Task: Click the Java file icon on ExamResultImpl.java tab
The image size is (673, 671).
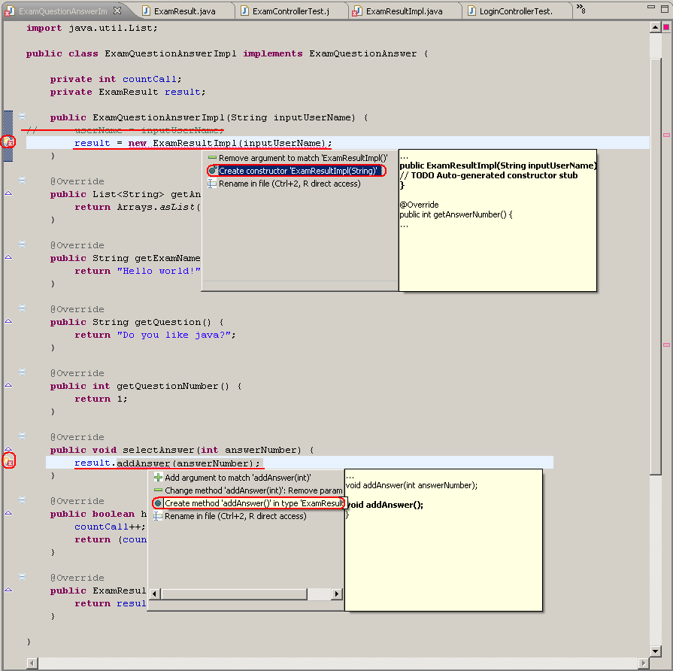Action: [x=357, y=11]
